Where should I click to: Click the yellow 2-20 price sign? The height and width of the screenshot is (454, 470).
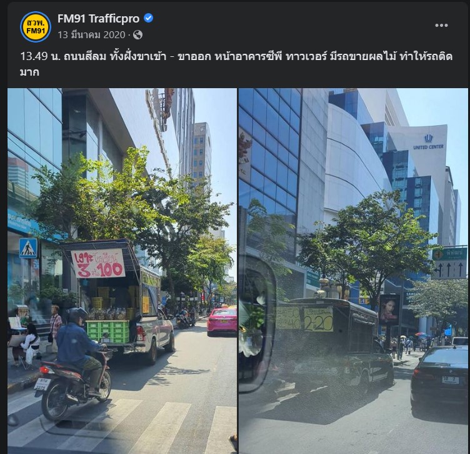click(319, 320)
